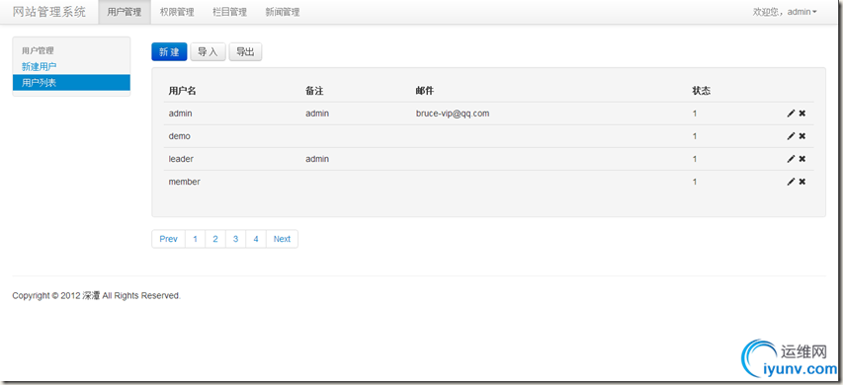Click the 邮件 column header
This screenshot has width=843, height=385.
click(425, 91)
